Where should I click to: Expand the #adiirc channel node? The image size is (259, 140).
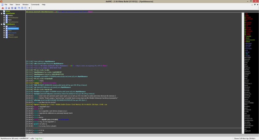pyautogui.click(x=4, y=16)
